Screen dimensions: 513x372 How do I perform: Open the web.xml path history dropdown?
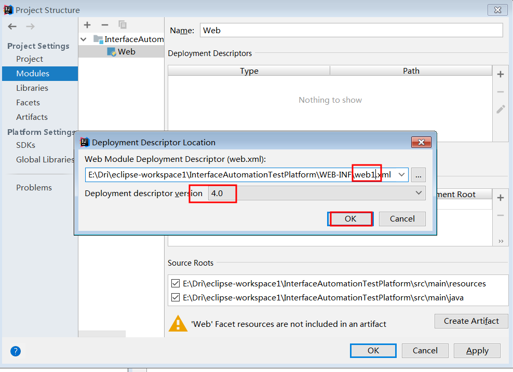[401, 175]
